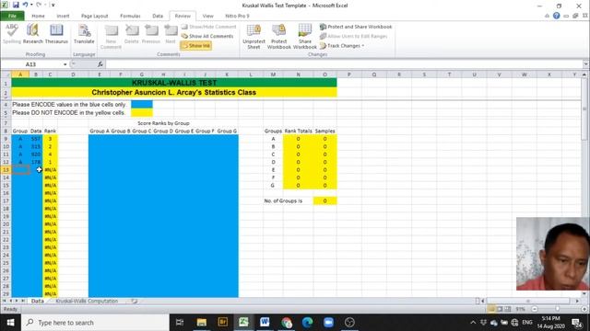Click Show All Comments
The width and height of the screenshot is (590, 331).
coord(207,36)
